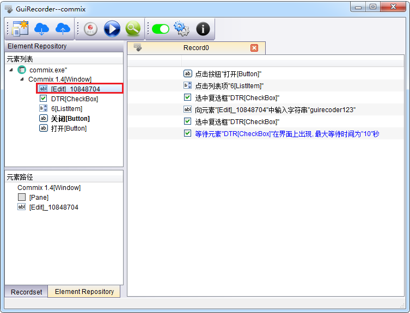Select step 点击按钮"打开[Button]"

click(266, 74)
